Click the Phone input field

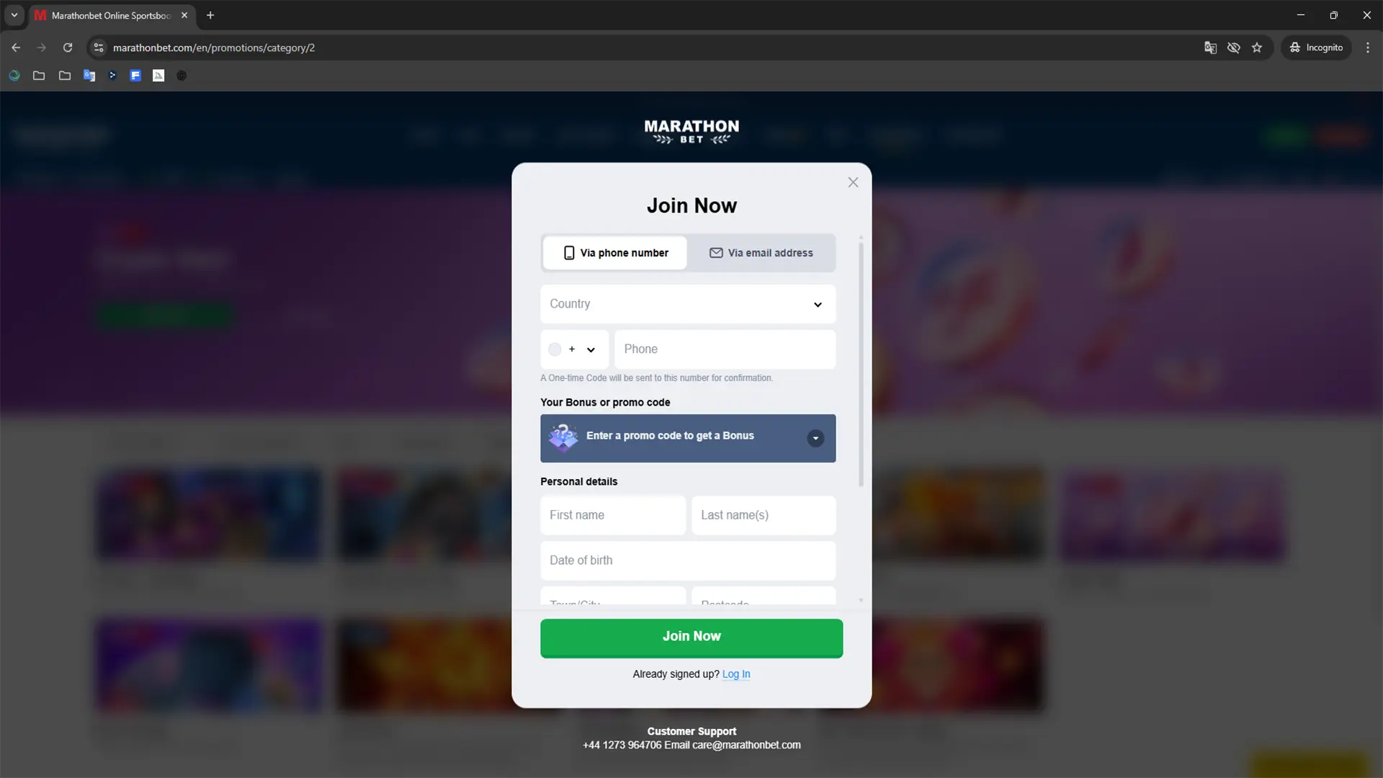tap(725, 349)
